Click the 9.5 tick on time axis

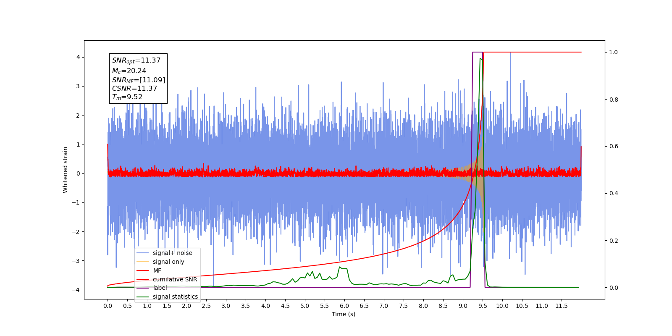click(483, 306)
